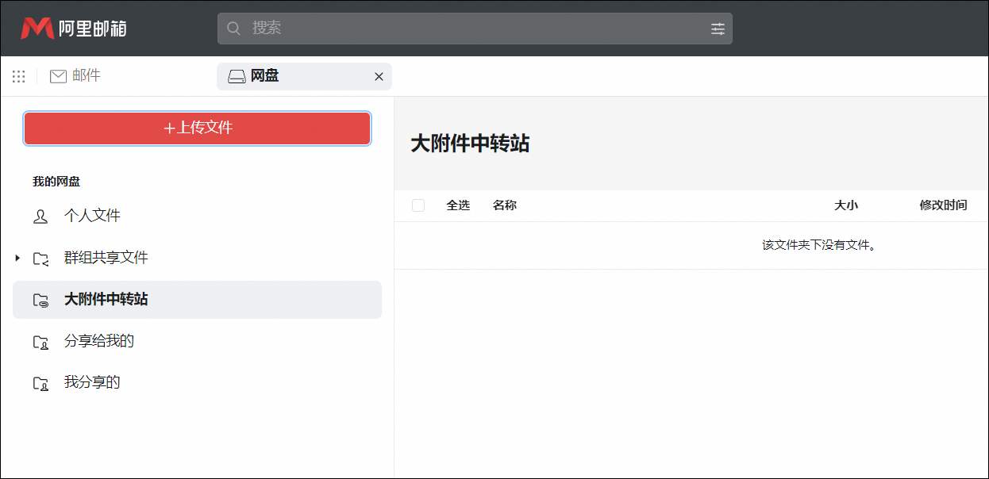Click the 全选 label
989x479 pixels.
[458, 205]
